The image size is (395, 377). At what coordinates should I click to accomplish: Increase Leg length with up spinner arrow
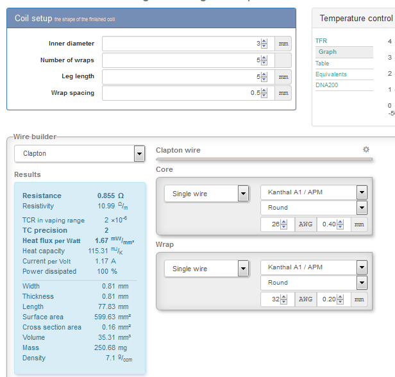[x=264, y=74]
